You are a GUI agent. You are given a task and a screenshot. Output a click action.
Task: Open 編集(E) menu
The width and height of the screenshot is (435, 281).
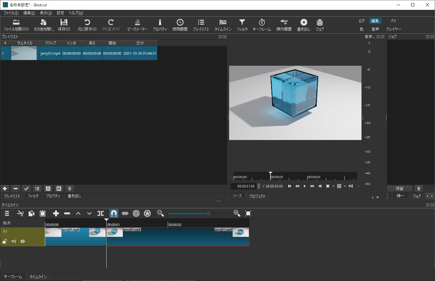pos(29,13)
